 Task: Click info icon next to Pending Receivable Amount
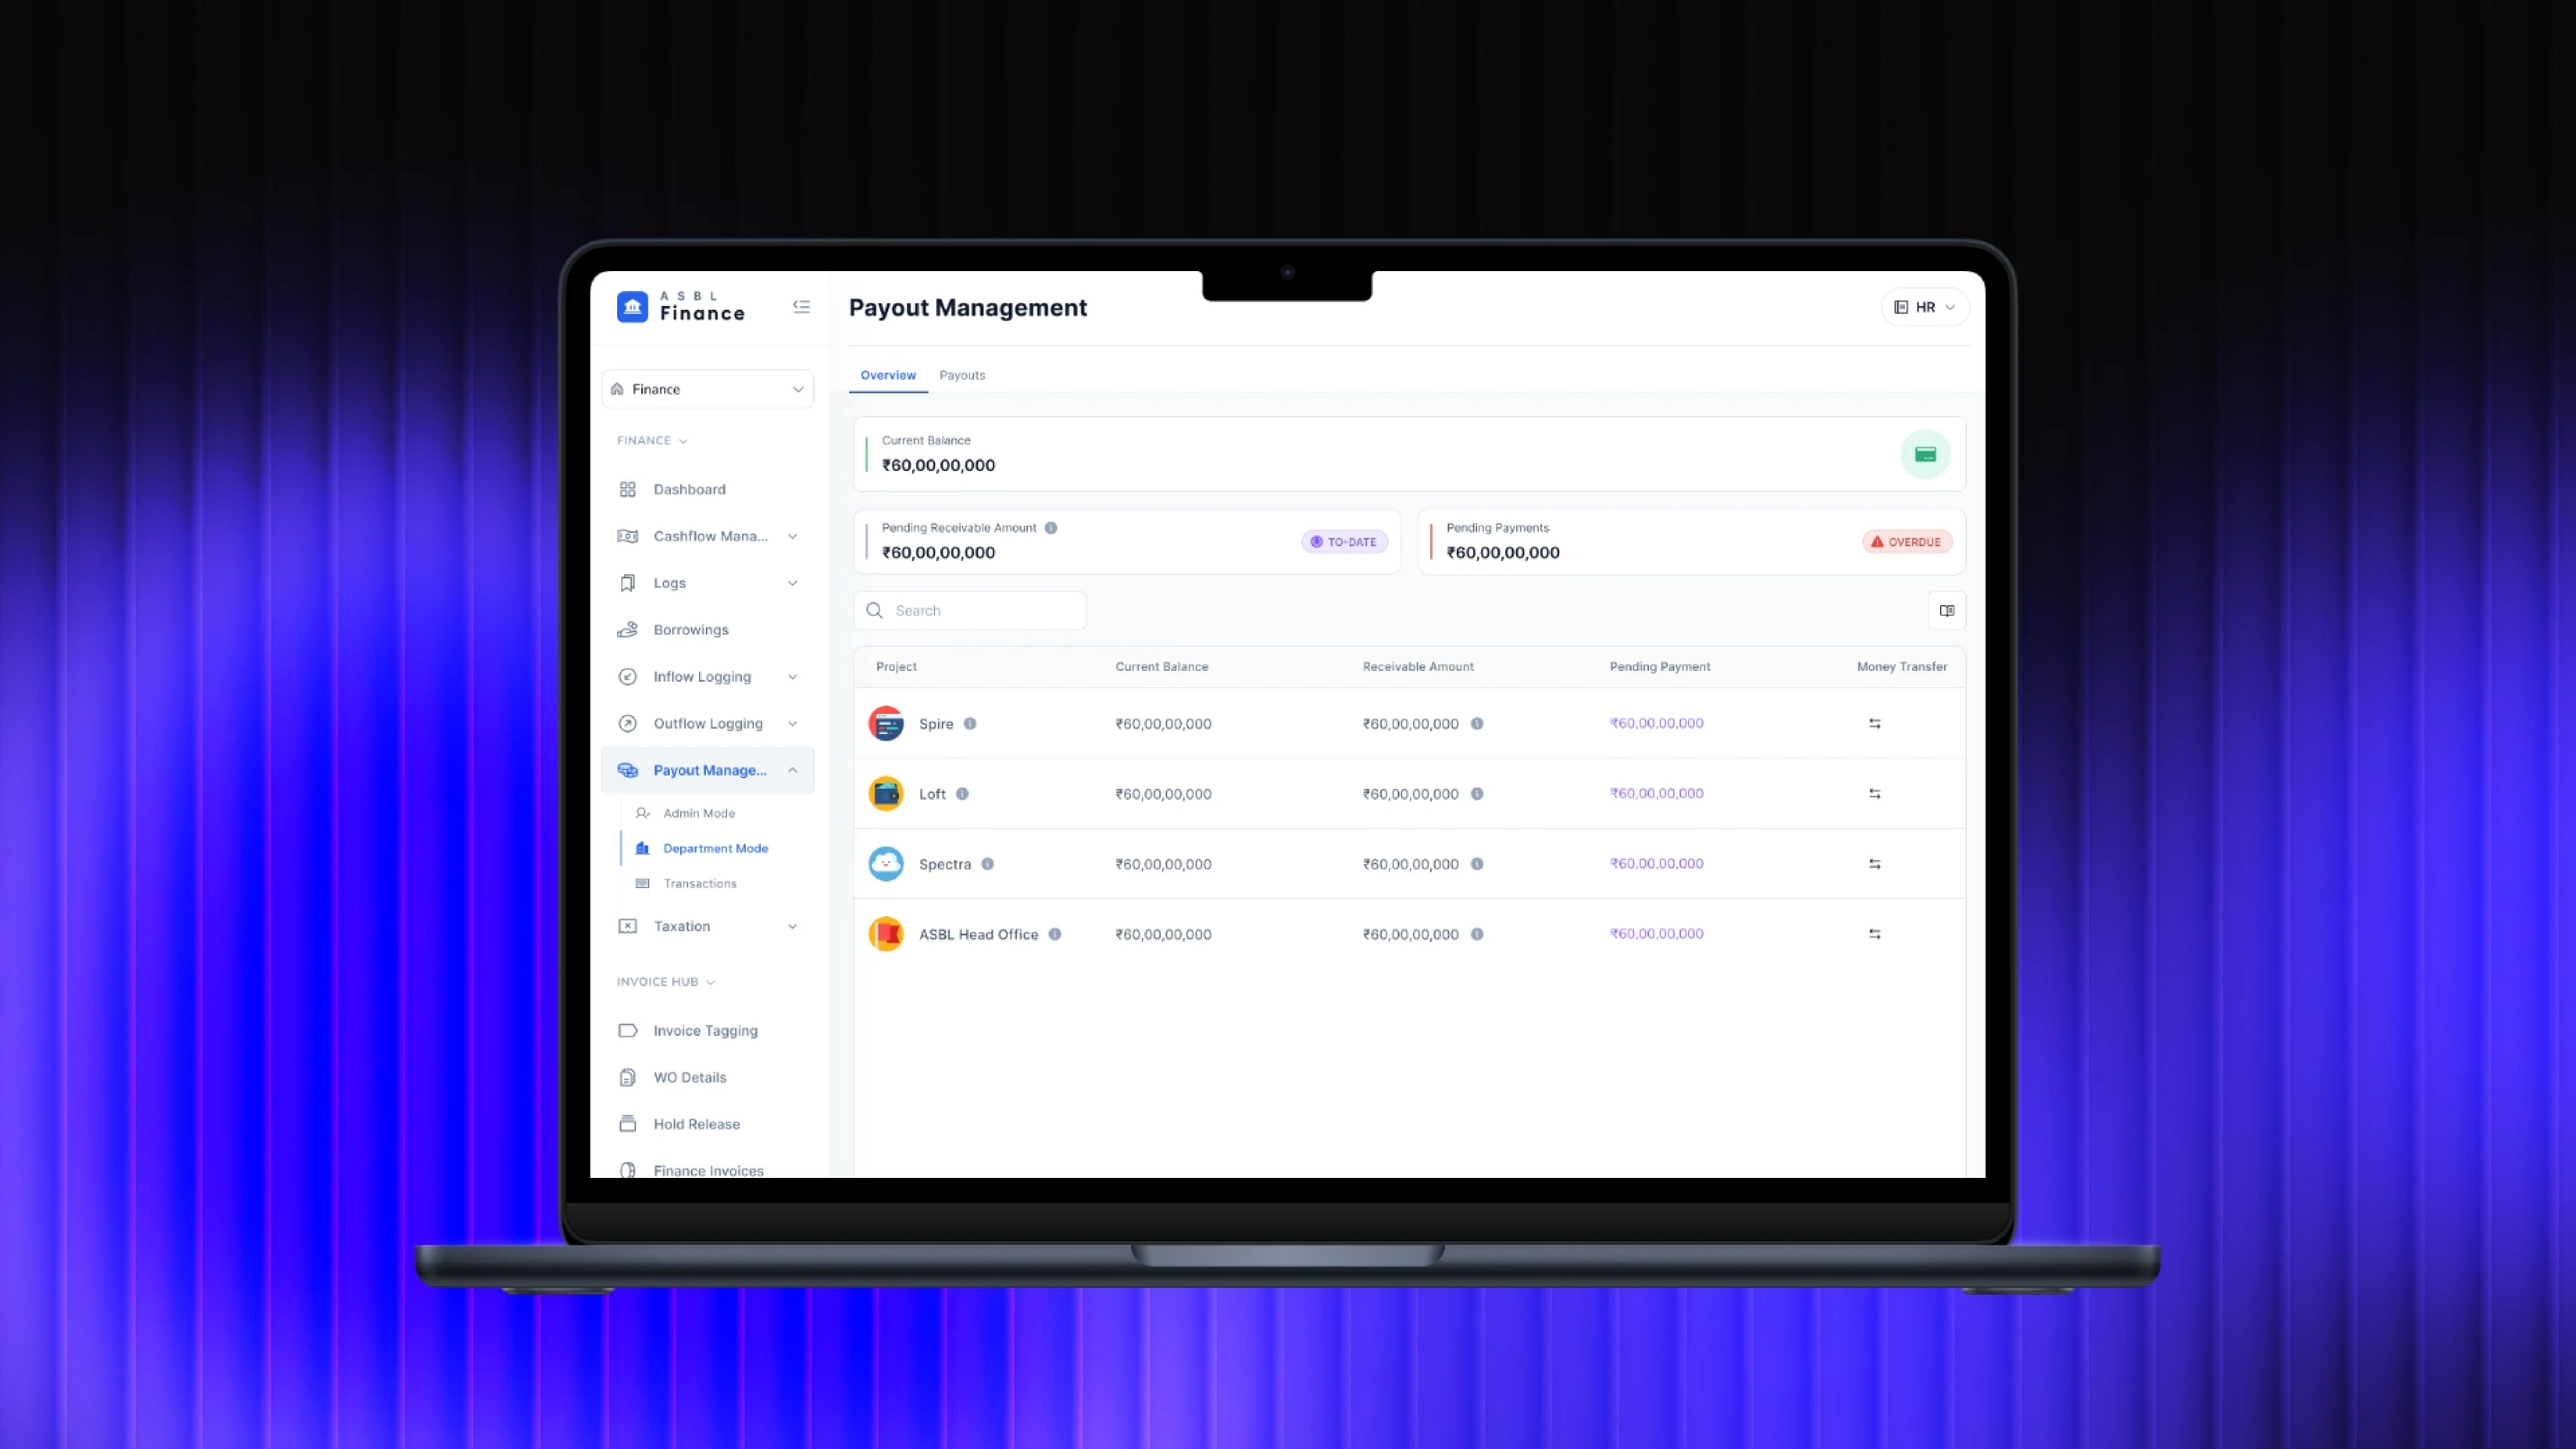1051,528
